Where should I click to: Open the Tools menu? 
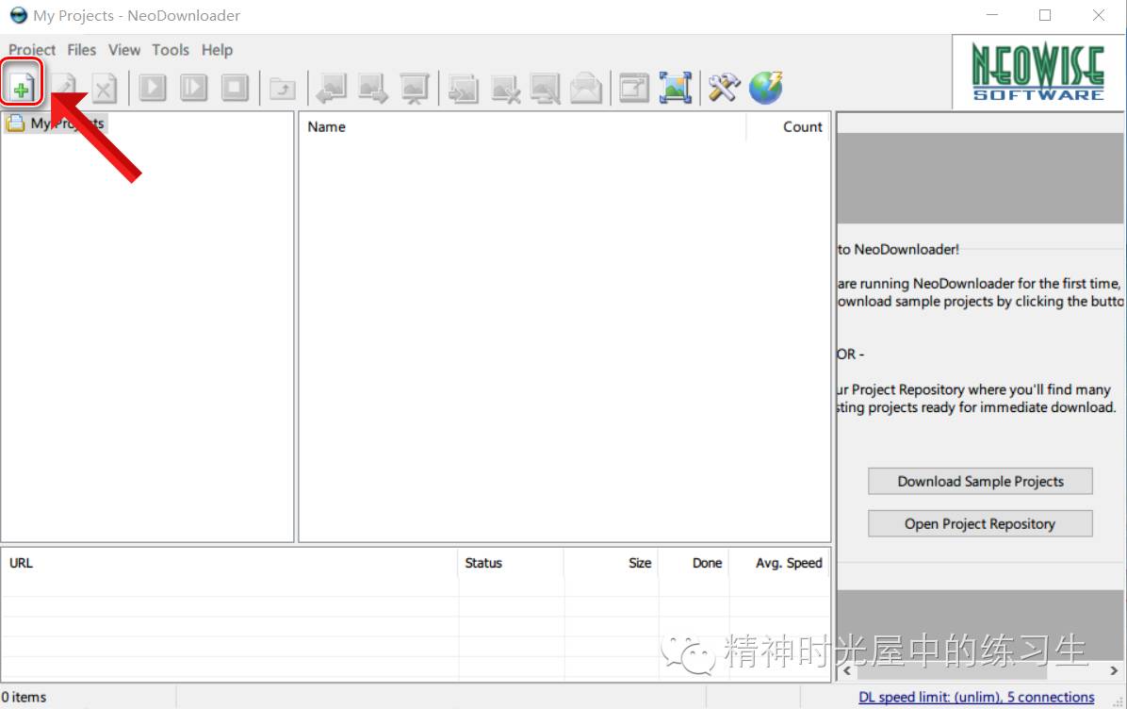(x=171, y=50)
